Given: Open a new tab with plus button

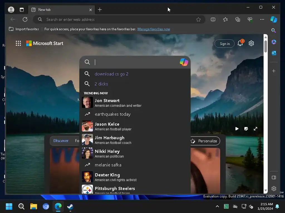Looking at the screenshot, I should [100, 10].
